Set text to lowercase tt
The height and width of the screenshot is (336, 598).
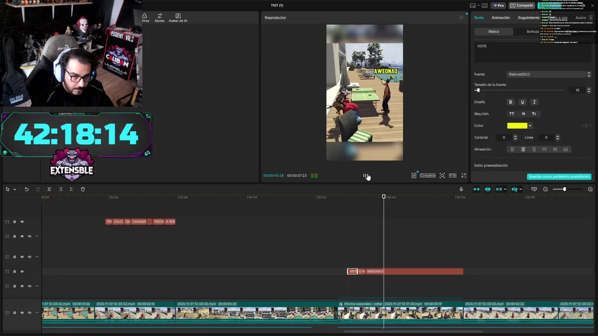coord(523,114)
